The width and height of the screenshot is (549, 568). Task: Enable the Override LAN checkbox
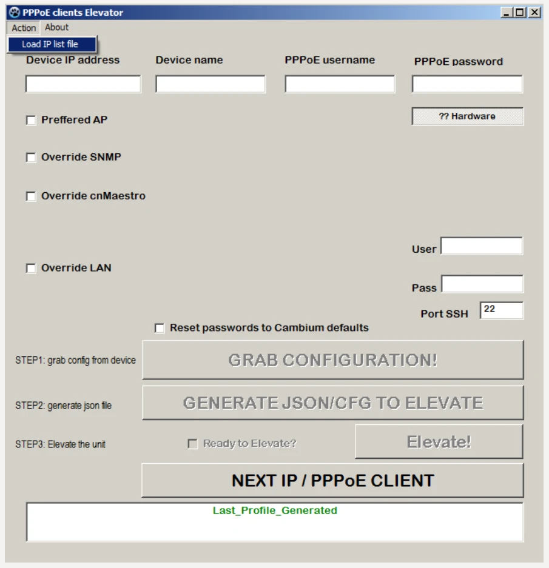[31, 269]
